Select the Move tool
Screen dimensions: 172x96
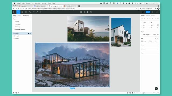coord(18,12)
